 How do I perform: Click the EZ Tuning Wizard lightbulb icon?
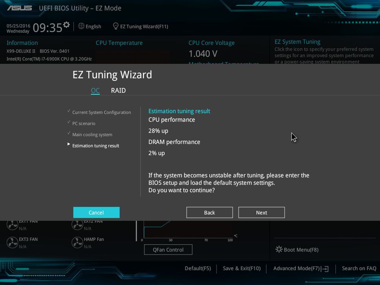click(116, 26)
